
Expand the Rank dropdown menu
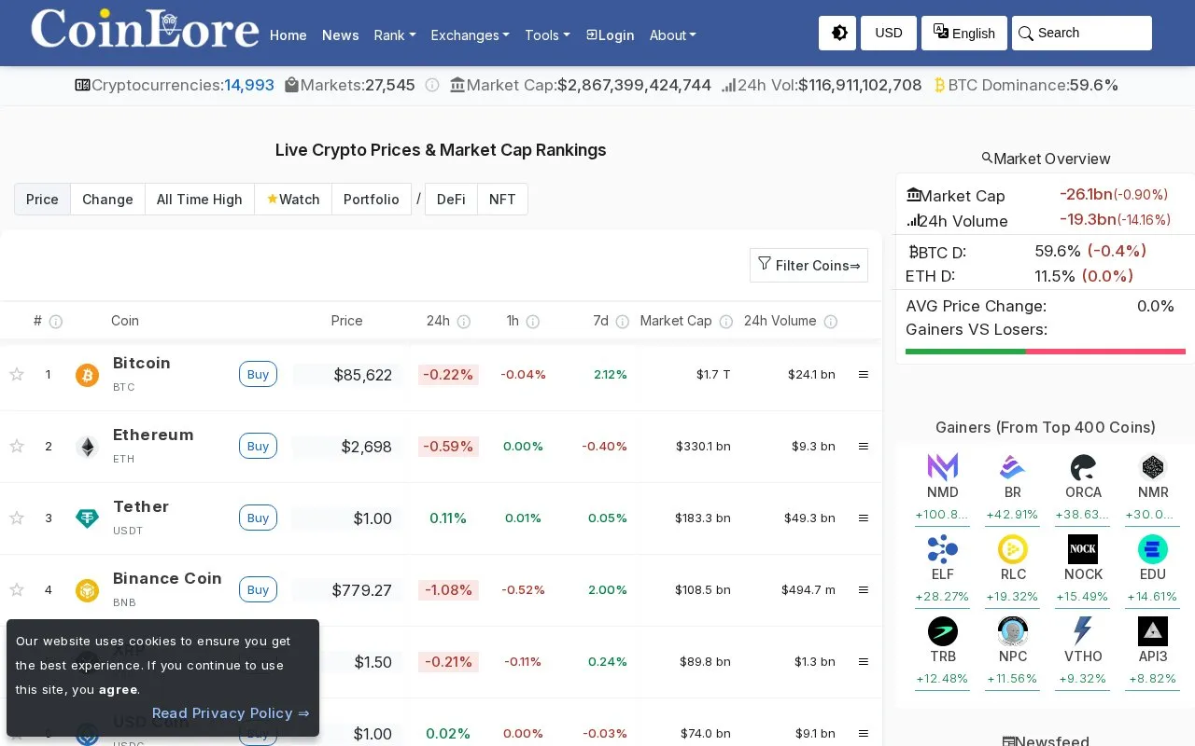click(395, 35)
